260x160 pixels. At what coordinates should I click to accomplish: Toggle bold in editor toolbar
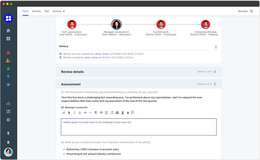[69, 113]
